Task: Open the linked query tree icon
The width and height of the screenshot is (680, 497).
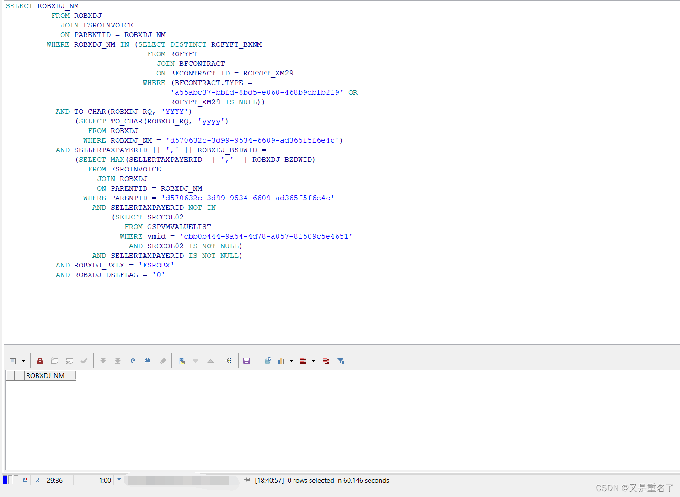Action: point(228,361)
